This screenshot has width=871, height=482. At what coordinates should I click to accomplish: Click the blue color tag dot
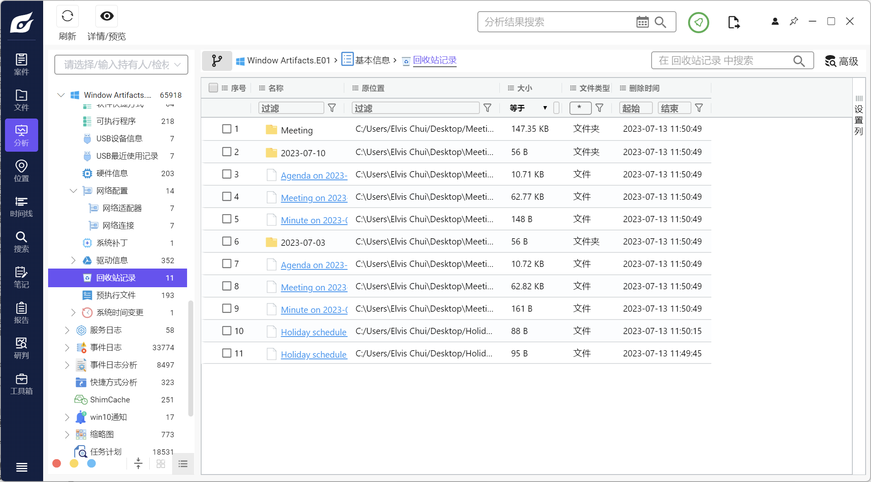(x=92, y=463)
